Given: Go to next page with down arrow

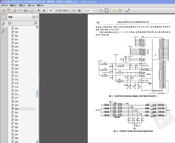Looking at the screenshot, I should click(x=44, y=11).
